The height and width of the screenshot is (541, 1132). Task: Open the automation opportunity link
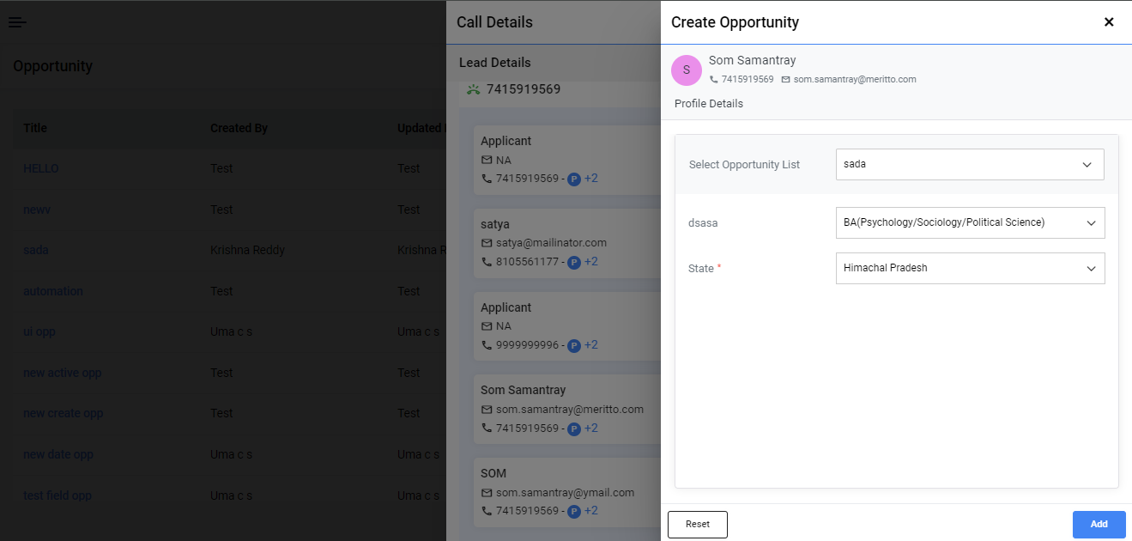coord(53,291)
